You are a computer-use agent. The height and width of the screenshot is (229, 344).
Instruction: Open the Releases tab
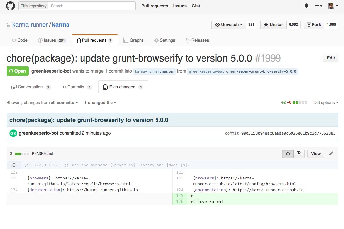197,40
